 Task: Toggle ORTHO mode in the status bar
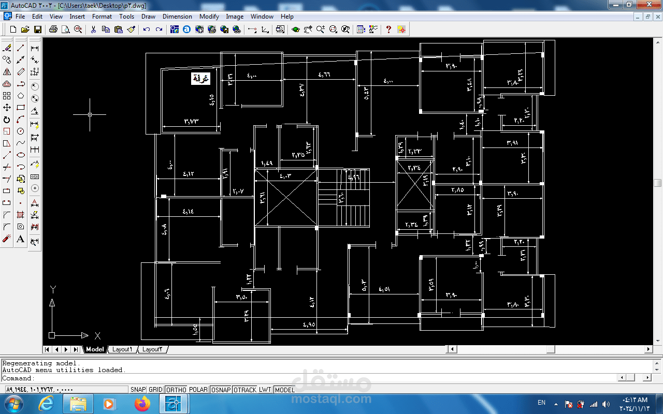[176, 390]
